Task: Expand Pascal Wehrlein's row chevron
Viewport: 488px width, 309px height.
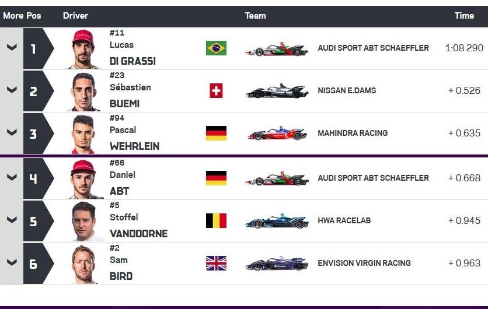Action: coord(12,133)
